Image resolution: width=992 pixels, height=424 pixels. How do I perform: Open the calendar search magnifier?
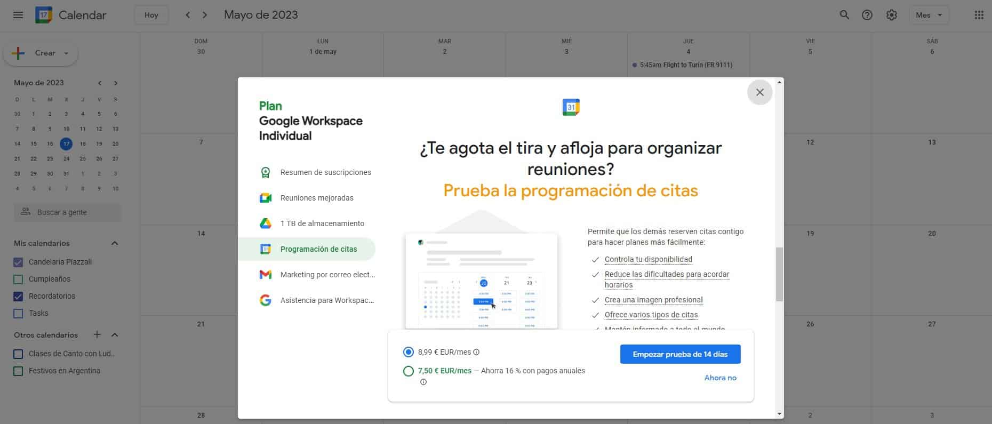point(844,15)
